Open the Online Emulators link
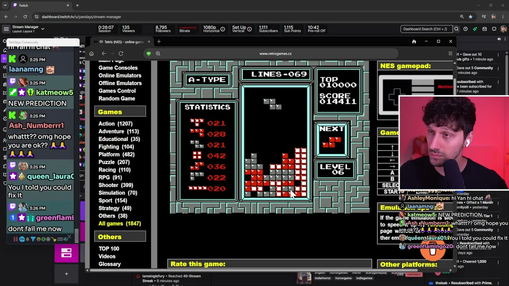This screenshot has height=286, width=509. (x=120, y=75)
